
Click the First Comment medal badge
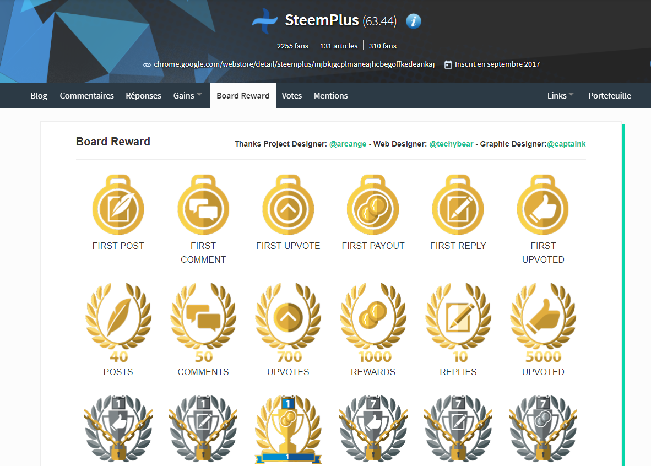click(203, 205)
